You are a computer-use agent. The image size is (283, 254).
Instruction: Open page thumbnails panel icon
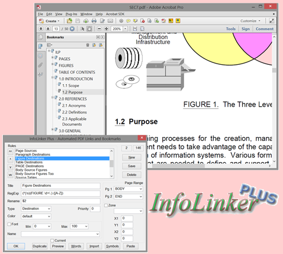[x=41, y=37]
